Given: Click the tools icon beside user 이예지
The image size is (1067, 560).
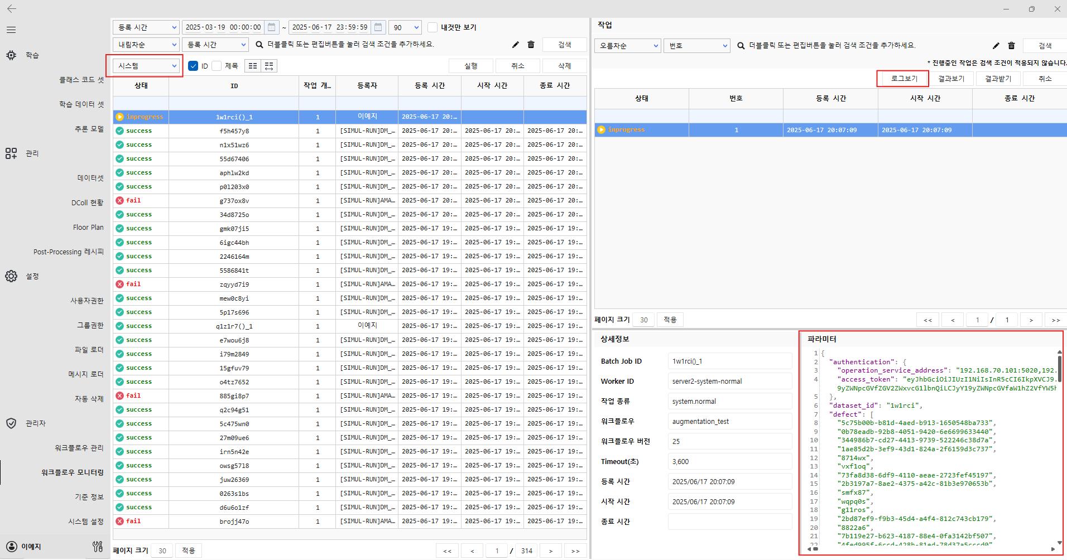Looking at the screenshot, I should click(x=98, y=547).
